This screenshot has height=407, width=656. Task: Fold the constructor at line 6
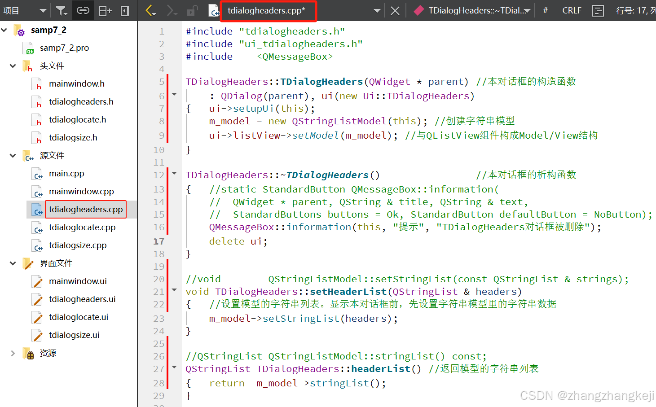[x=174, y=94]
